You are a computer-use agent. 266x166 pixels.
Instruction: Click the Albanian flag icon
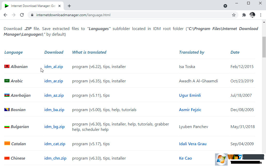pyautogui.click(x=7, y=66)
